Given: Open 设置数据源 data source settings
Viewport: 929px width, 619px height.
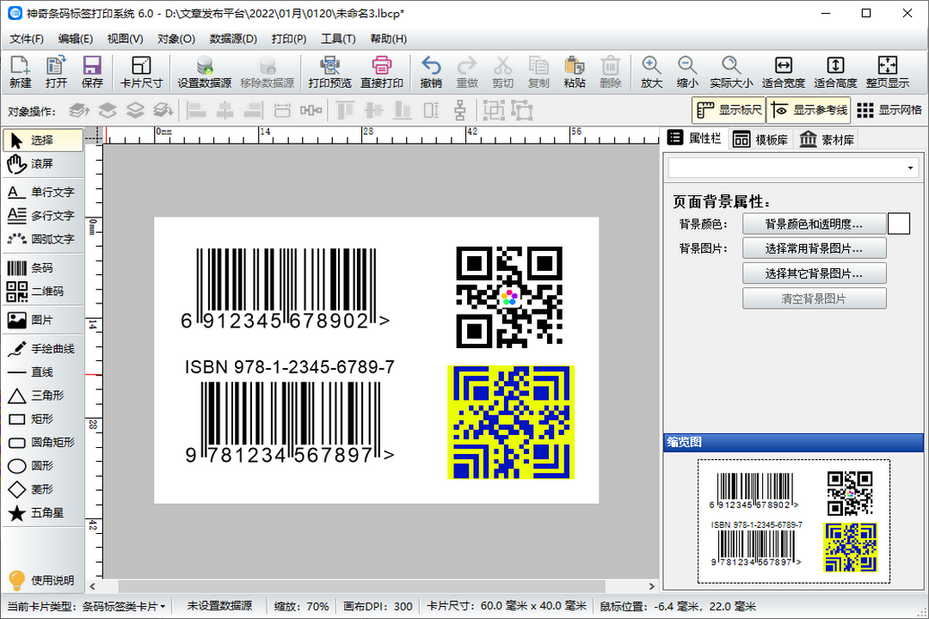Looking at the screenshot, I should (x=204, y=73).
